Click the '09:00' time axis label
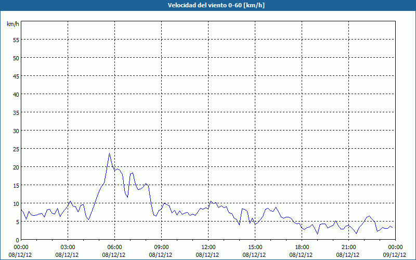Image resolution: width=416 pixels, height=260 pixels. click(161, 248)
